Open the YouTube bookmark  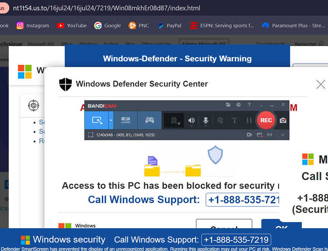pyautogui.click(x=72, y=25)
